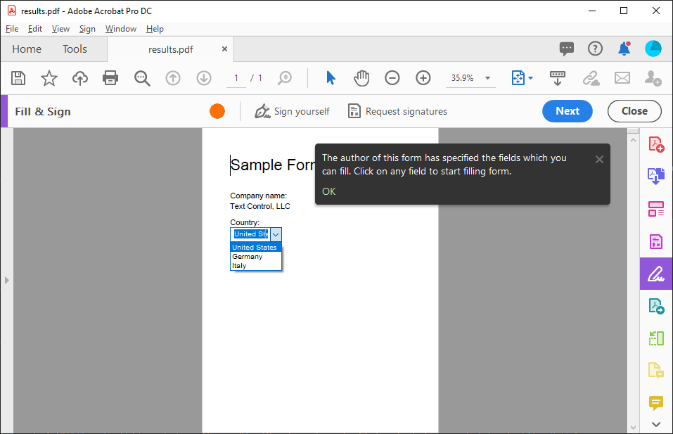Click the Save file floppy icon

pyautogui.click(x=18, y=78)
